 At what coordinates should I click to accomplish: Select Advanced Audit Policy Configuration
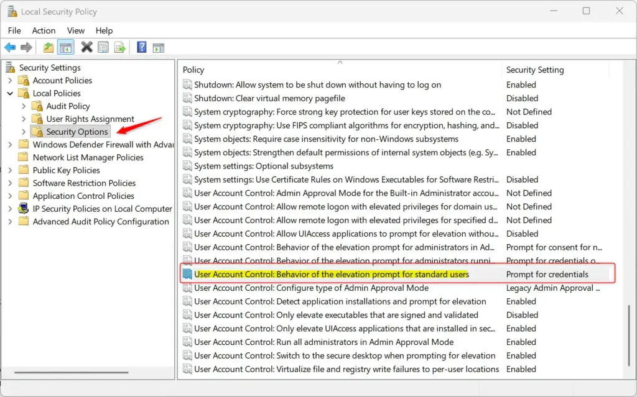(101, 222)
